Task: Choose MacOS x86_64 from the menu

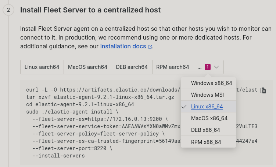Action: point(208,118)
